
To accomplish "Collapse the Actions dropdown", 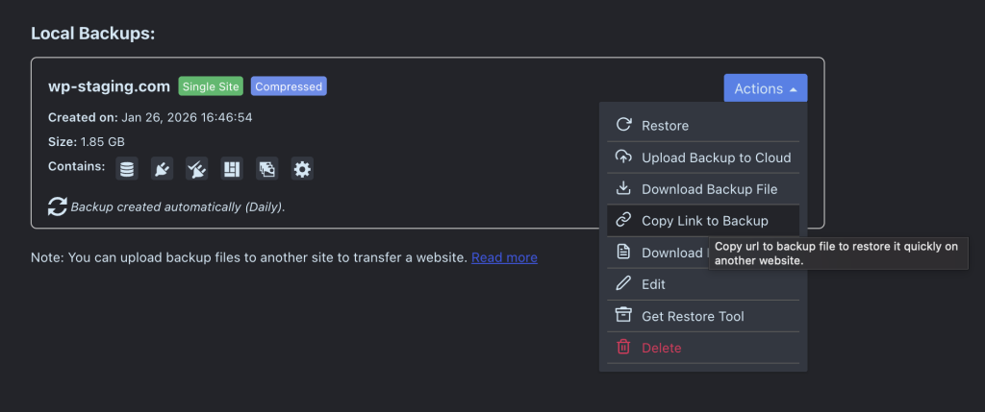I will [766, 88].
